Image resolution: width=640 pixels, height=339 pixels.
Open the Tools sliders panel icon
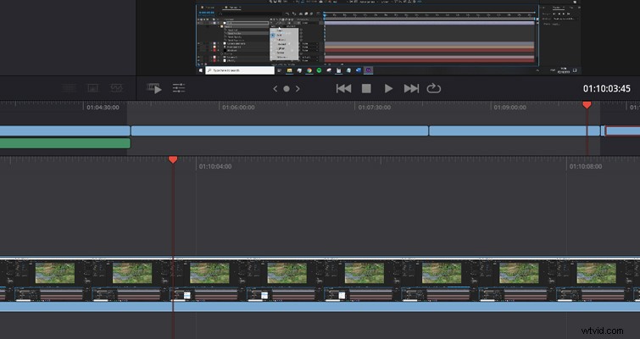tap(179, 88)
